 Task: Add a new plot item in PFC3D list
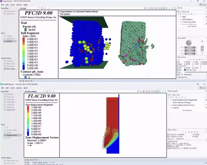coord(178,14)
